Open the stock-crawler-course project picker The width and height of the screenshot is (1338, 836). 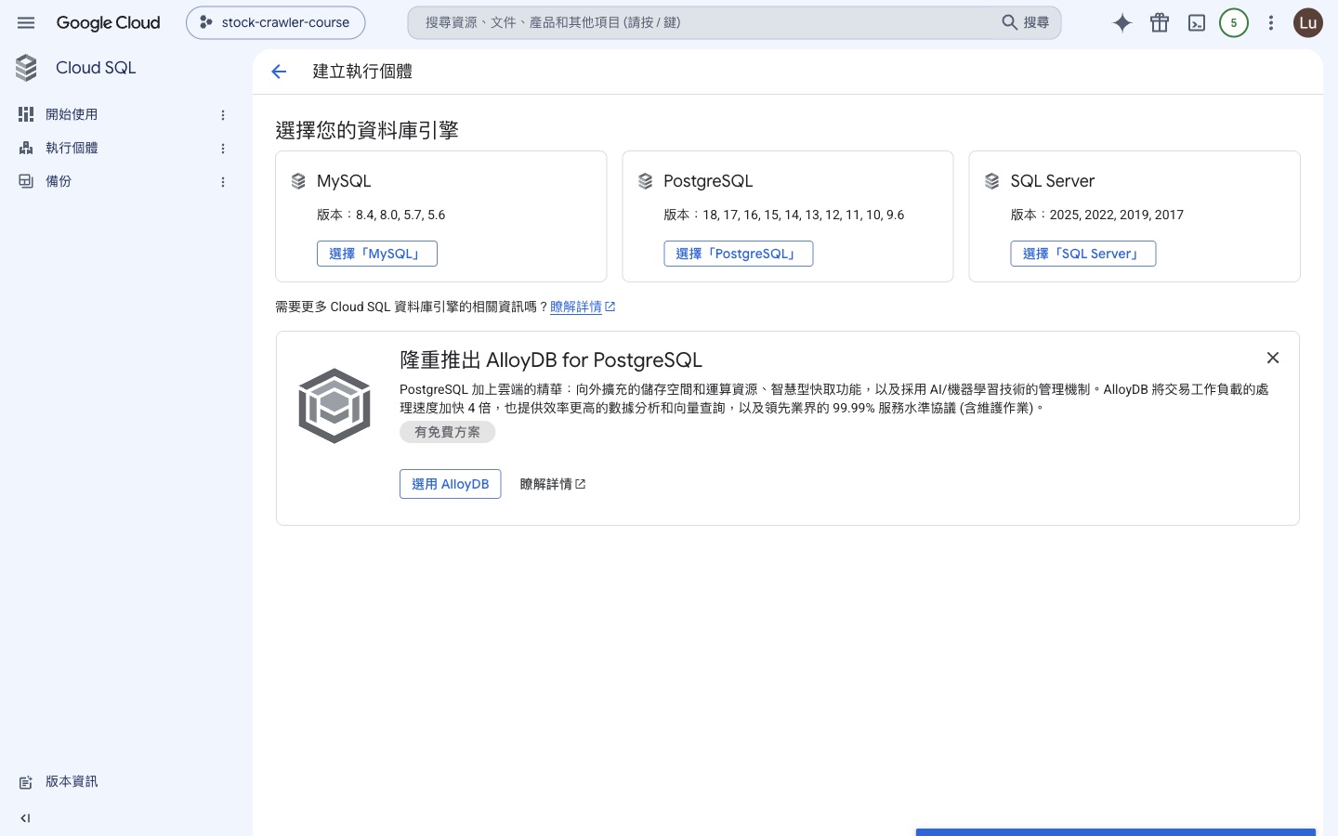[276, 23]
